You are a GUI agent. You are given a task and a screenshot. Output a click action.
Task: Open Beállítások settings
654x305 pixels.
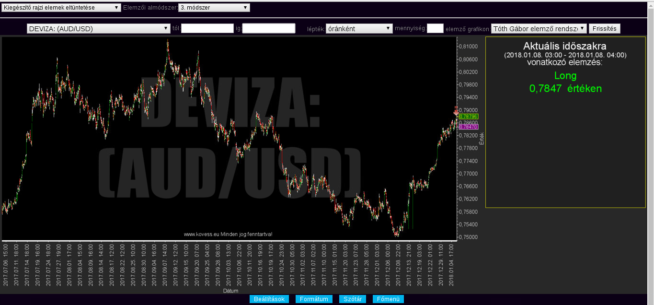click(x=269, y=299)
